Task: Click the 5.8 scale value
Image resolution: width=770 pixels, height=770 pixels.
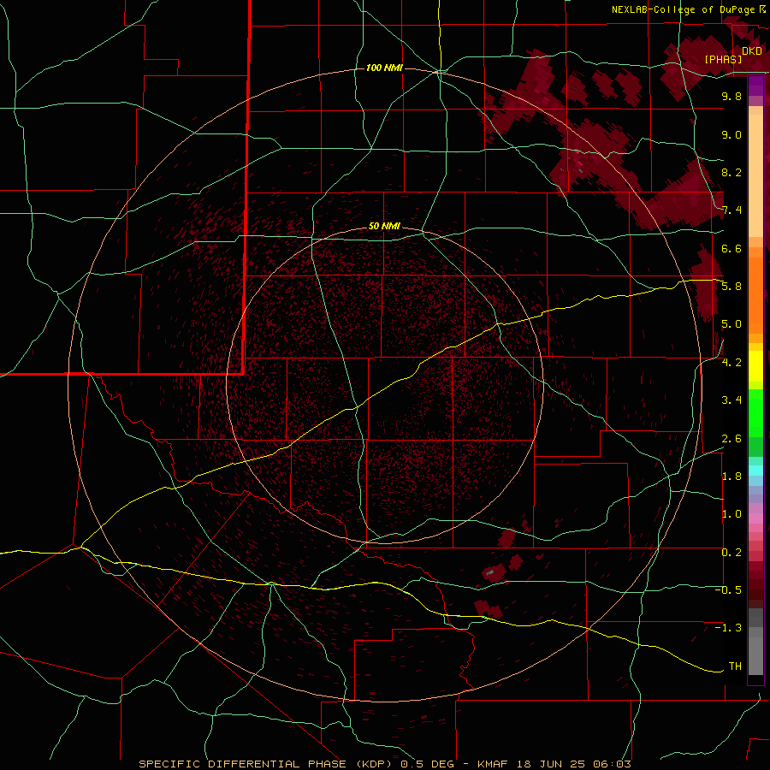Action: pyautogui.click(x=731, y=287)
